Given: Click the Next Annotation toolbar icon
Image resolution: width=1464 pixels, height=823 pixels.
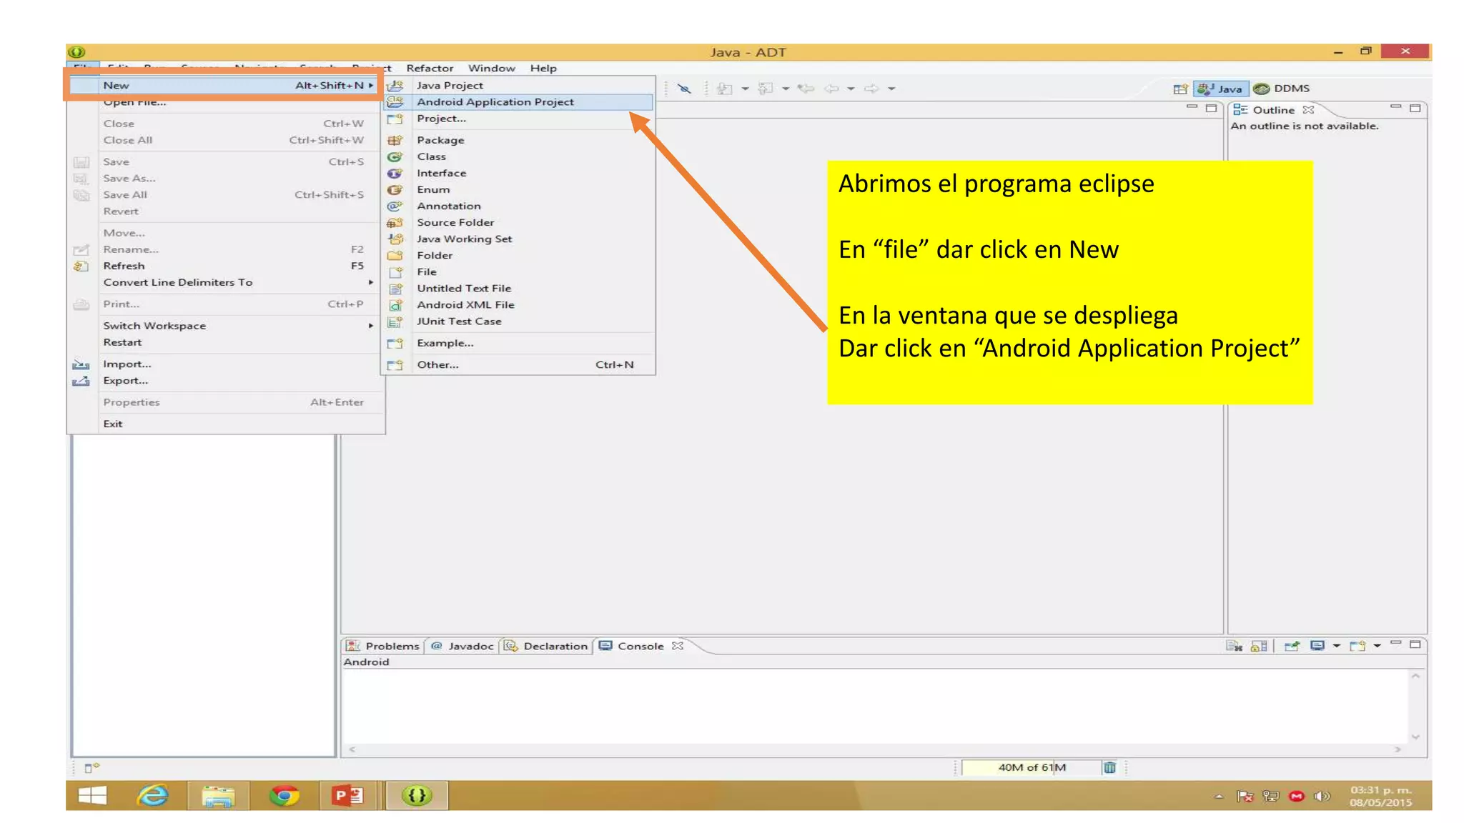Looking at the screenshot, I should (724, 89).
